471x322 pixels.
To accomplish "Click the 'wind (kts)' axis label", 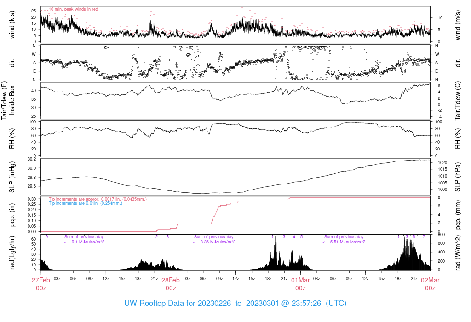I will [x=12, y=25].
